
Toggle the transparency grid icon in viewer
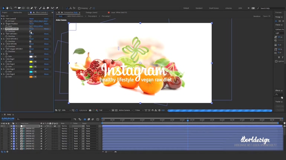click(x=116, y=110)
